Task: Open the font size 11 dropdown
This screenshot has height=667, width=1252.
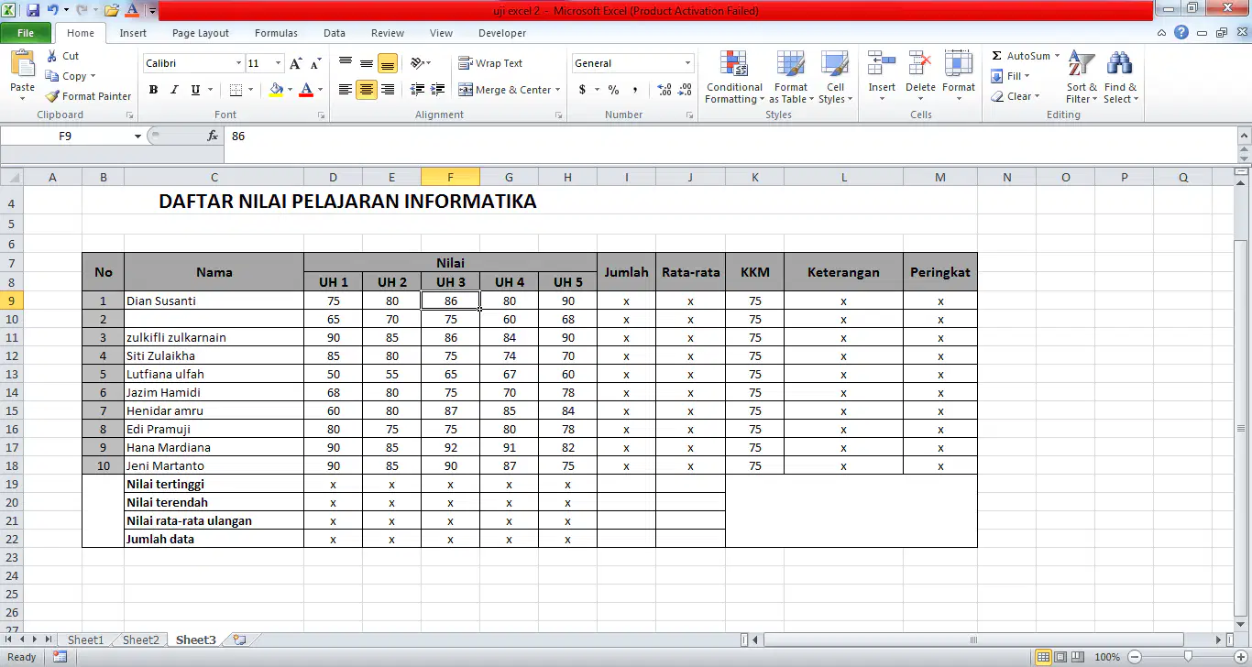Action: coord(278,63)
